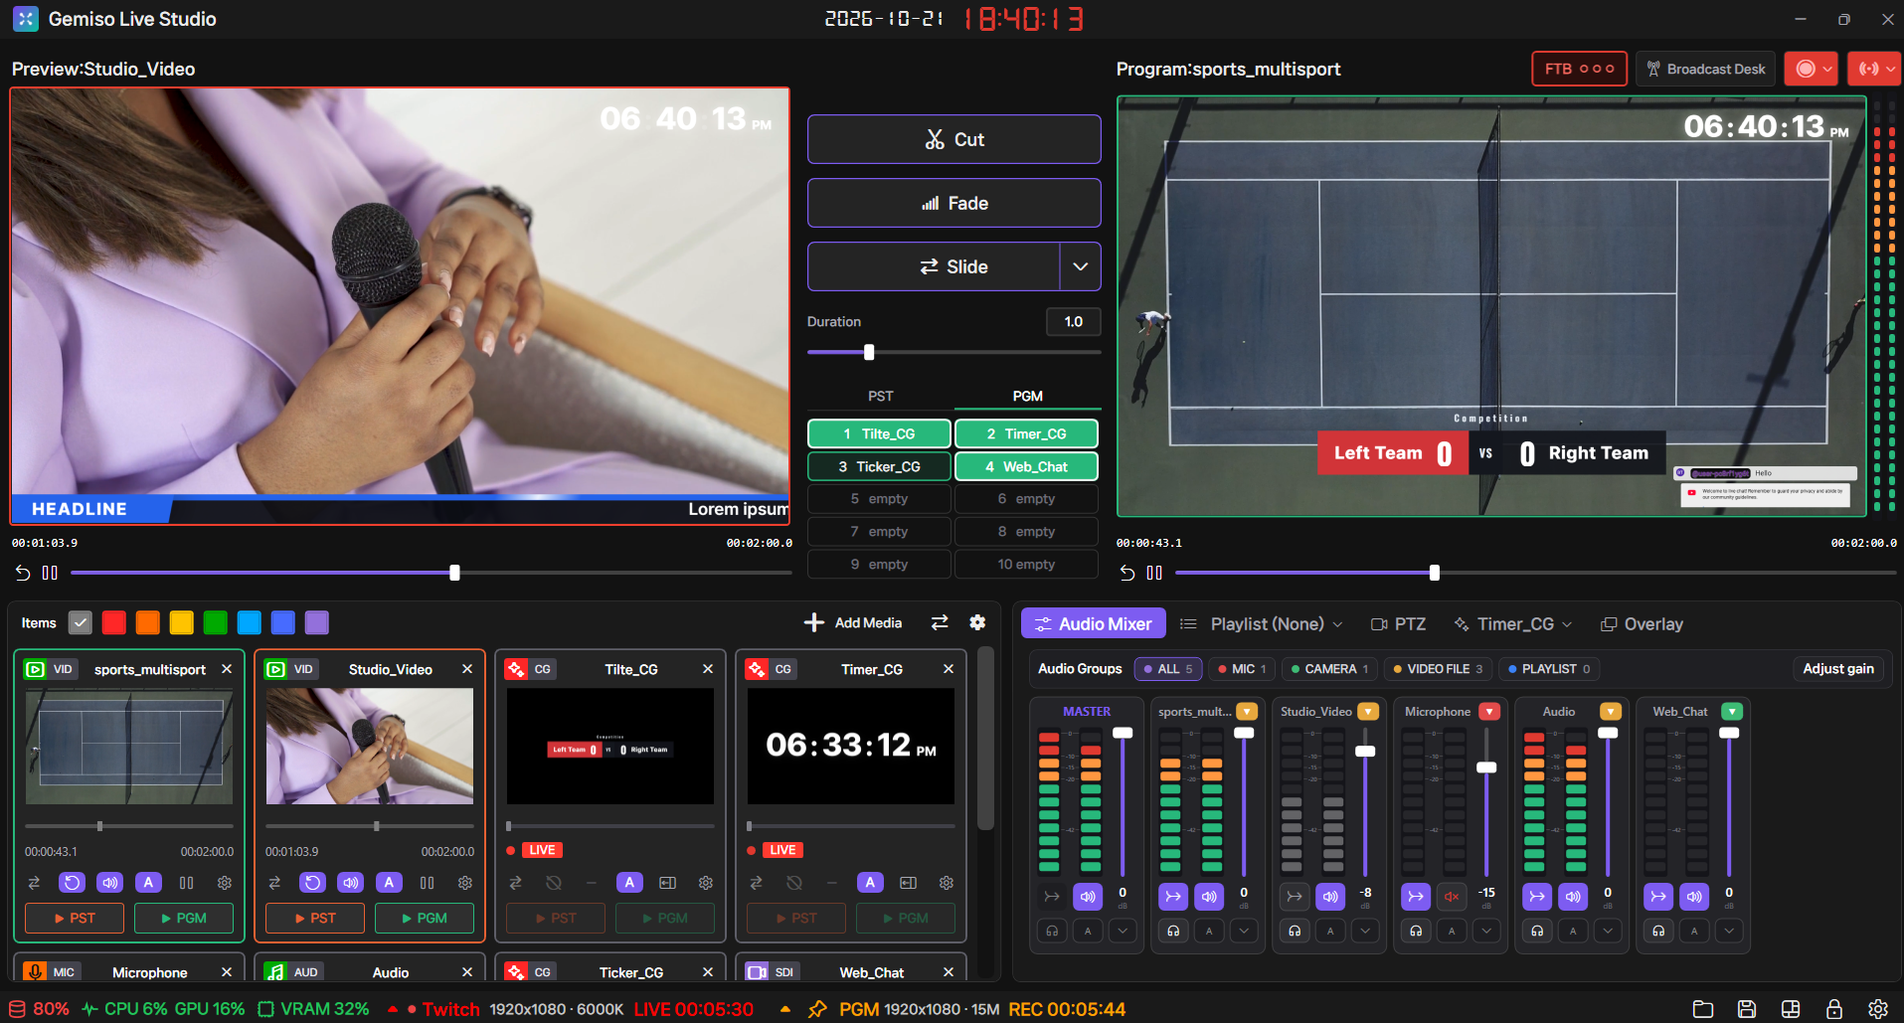Mute the MASTER channel speaker
The width and height of the screenshot is (1904, 1023).
point(1088,897)
